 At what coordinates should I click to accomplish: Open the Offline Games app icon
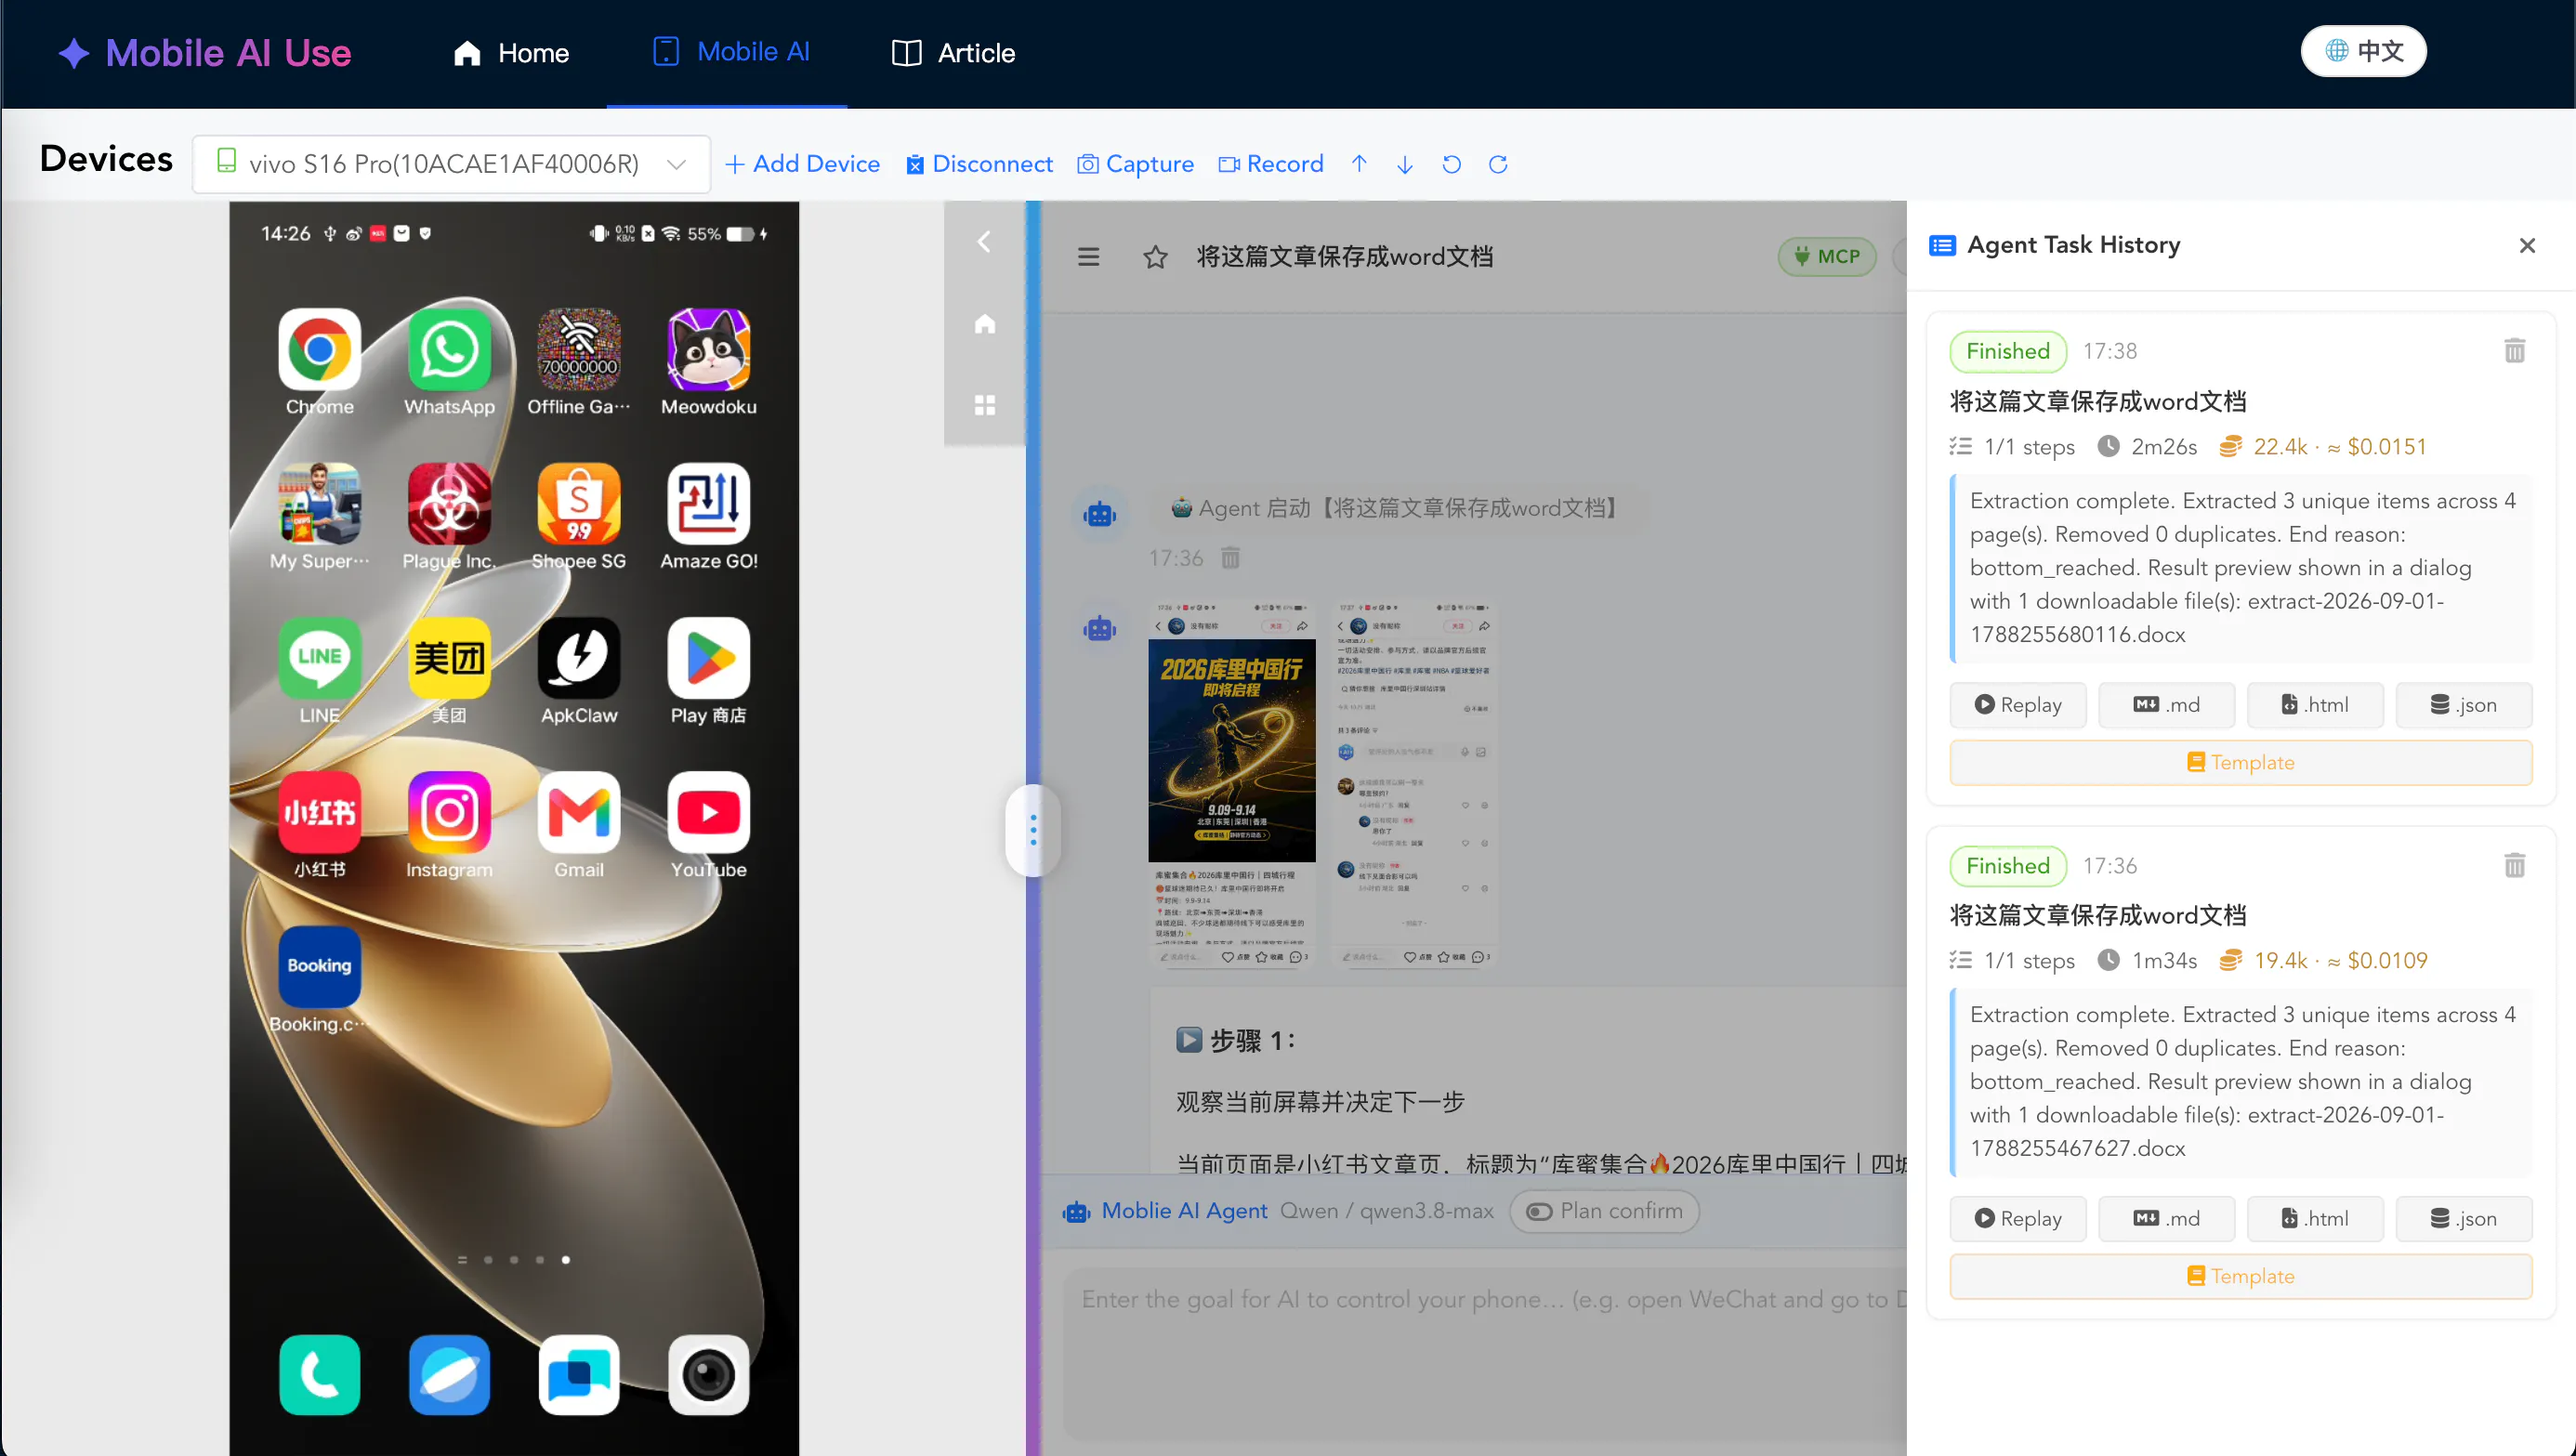[x=579, y=350]
